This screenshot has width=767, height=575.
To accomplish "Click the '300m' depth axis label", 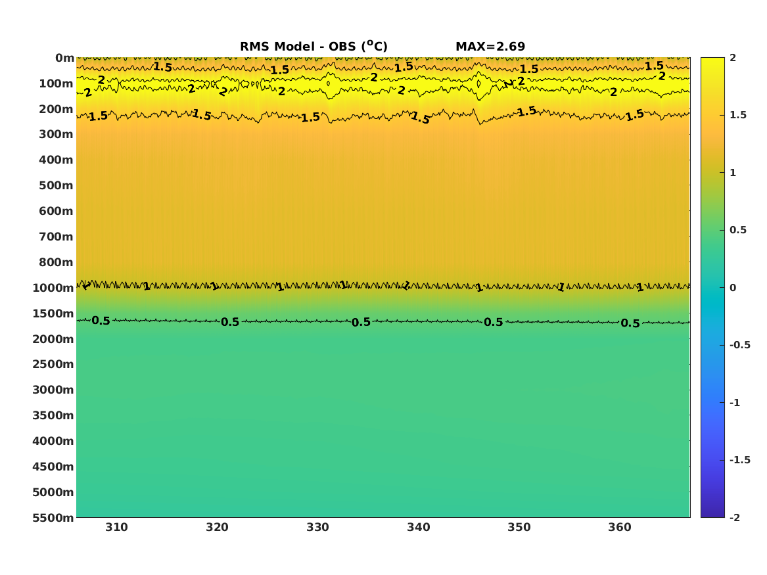I will [x=57, y=135].
